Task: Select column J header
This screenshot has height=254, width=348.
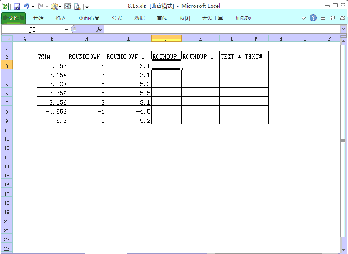Action: click(167, 39)
